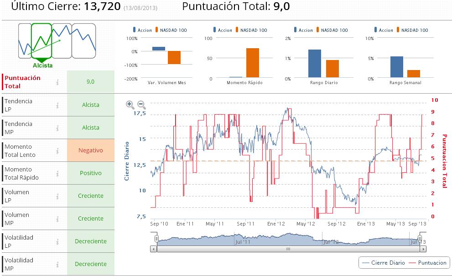Screen dimensions: 452x276
Task: Zoom out of the main chart
Action: tap(141, 105)
